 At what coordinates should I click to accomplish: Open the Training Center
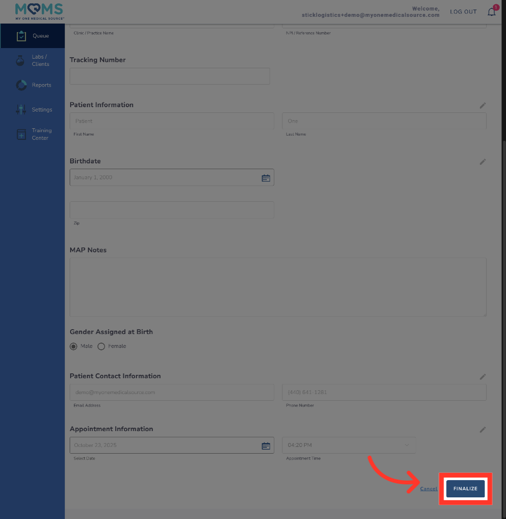coord(33,134)
